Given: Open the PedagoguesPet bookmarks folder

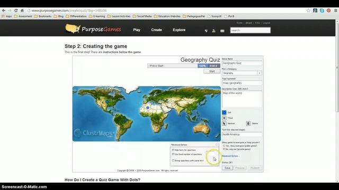Looking at the screenshot, I should coord(194,16).
